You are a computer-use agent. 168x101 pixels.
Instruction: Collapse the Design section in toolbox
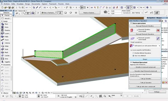(2, 21)
